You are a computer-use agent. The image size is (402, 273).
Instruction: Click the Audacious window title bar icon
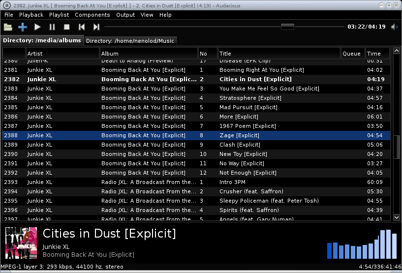tap(7, 5)
